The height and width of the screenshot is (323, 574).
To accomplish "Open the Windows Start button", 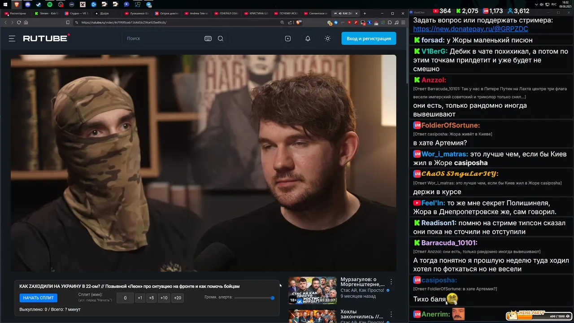I will pos(6,4).
